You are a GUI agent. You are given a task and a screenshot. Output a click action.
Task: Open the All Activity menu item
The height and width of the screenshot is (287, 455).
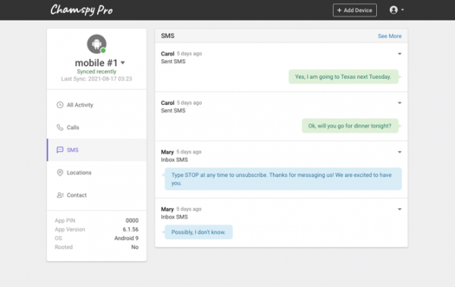coord(96,105)
